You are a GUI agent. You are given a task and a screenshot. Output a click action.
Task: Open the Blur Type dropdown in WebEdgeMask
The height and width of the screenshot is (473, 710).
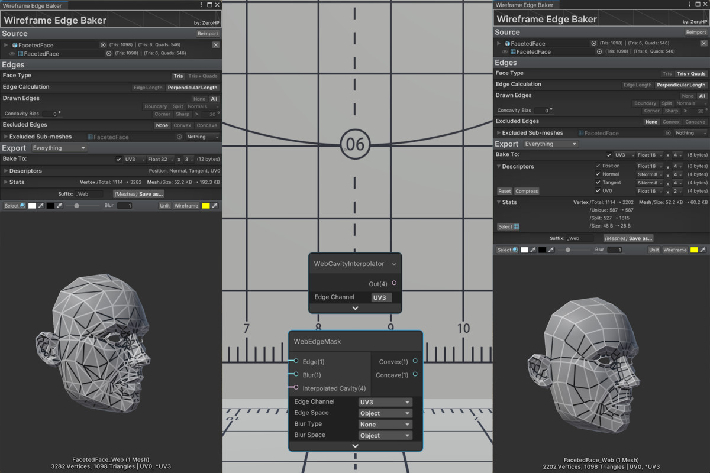(x=385, y=424)
